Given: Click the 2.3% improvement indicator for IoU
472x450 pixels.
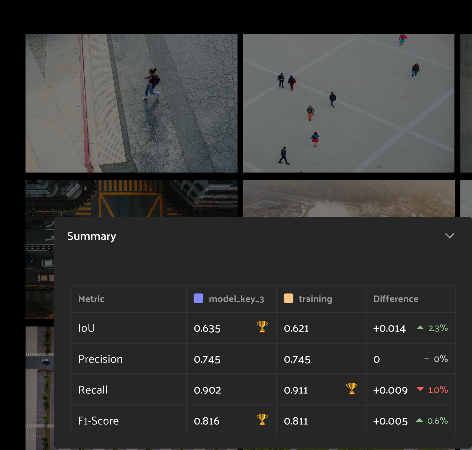Looking at the screenshot, I should [438, 328].
